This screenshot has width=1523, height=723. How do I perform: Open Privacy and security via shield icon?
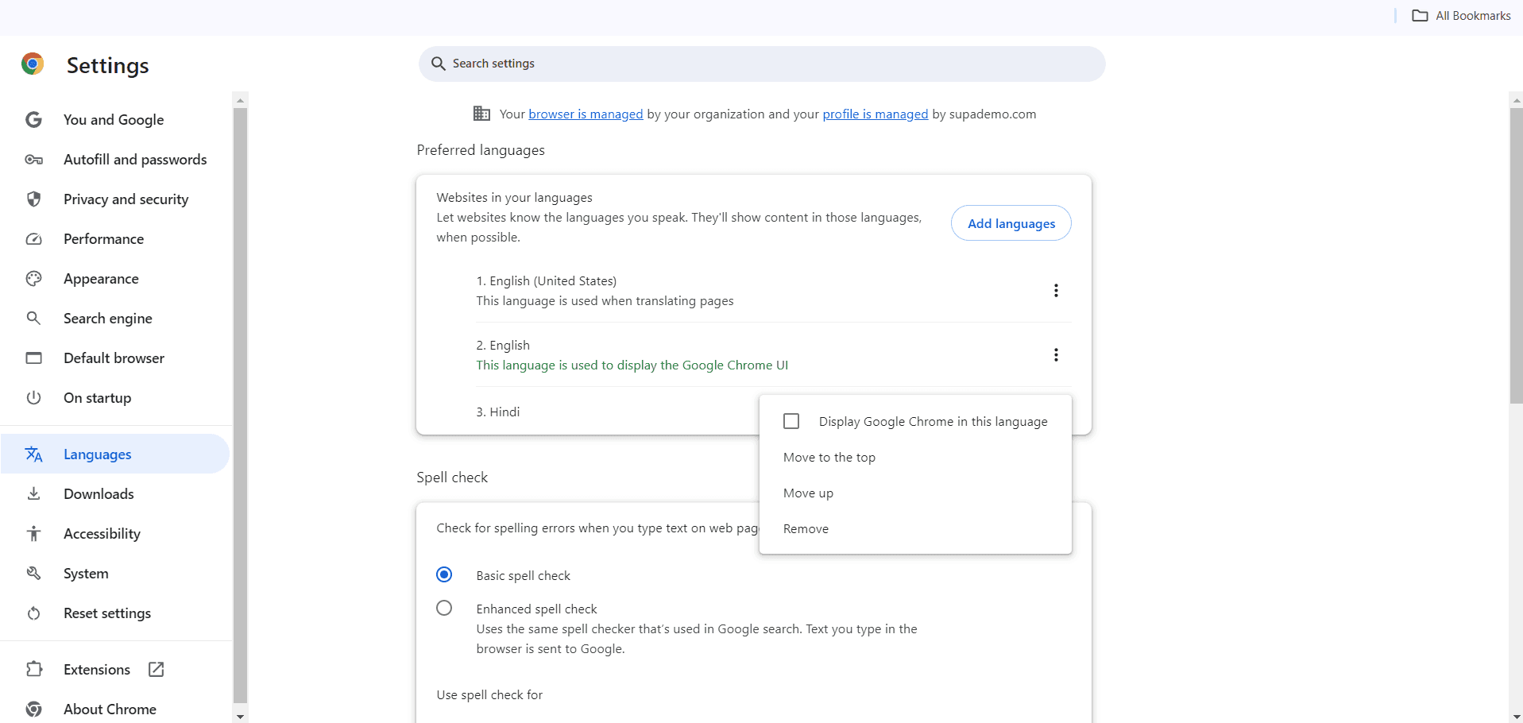tap(33, 199)
